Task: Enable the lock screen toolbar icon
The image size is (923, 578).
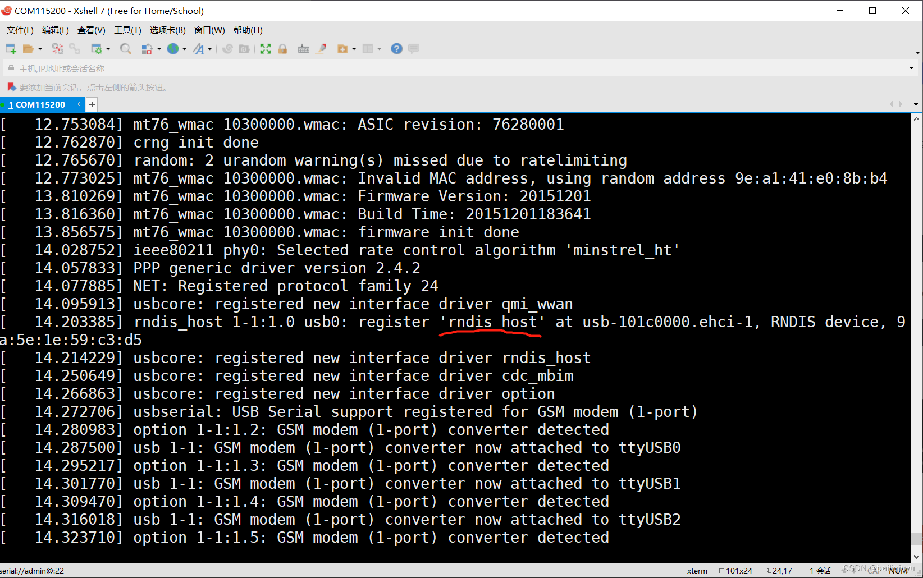Action: (x=283, y=49)
